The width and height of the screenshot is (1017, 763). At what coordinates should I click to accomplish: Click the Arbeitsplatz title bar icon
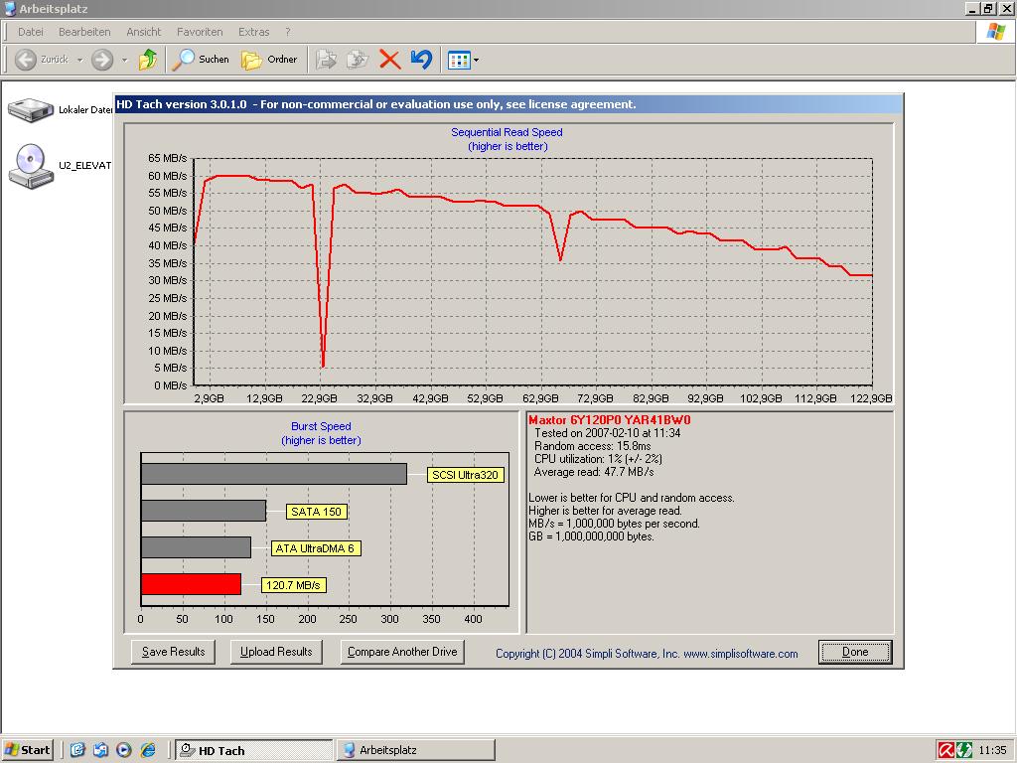[x=9, y=8]
